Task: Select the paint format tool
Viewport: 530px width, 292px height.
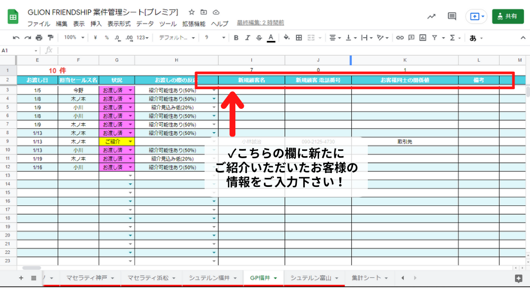Action: [x=50, y=38]
